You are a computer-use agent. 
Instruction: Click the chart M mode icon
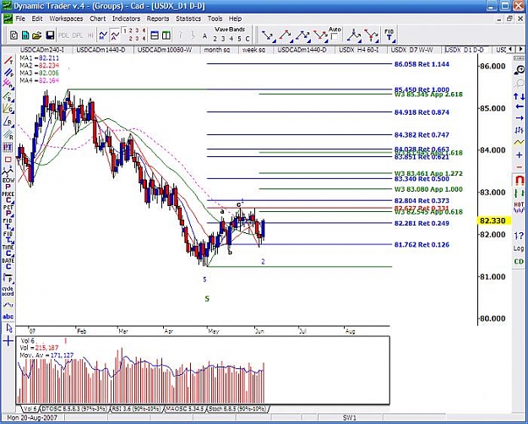[103, 35]
